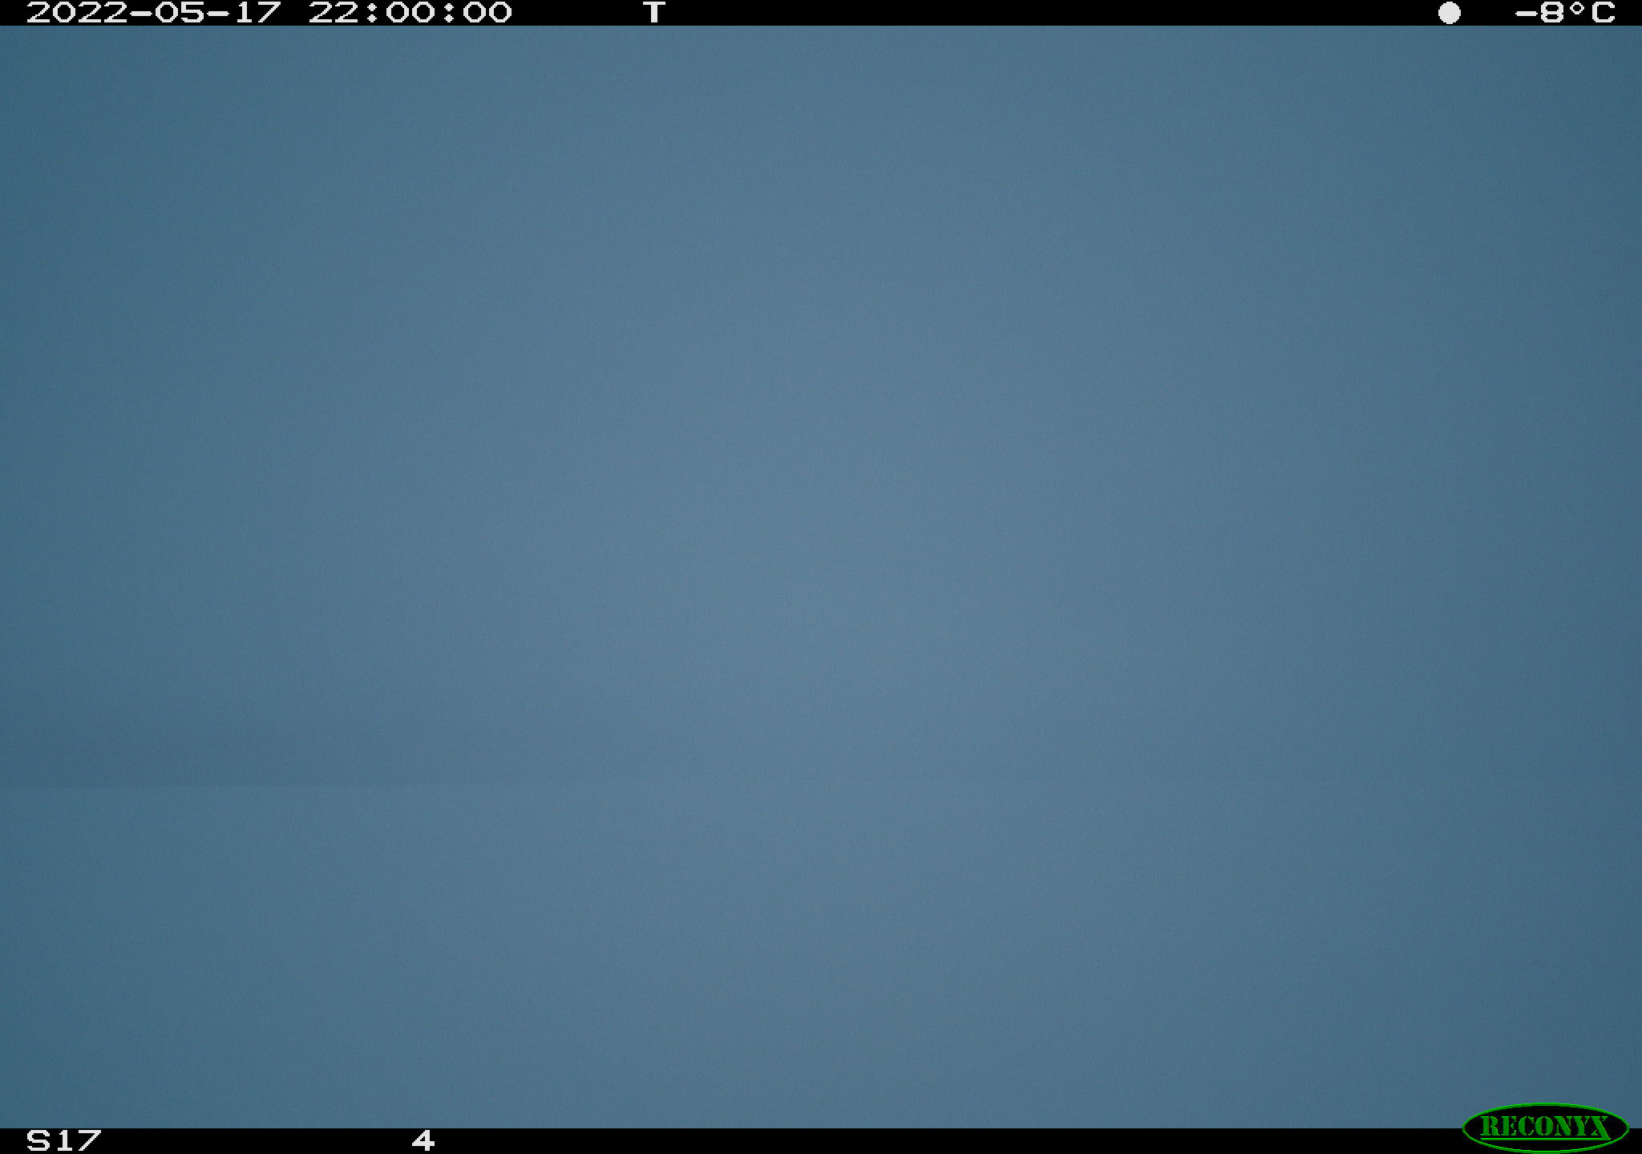Click the 2022-05-17 date stamp
The width and height of the screenshot is (1642, 1154).
click(x=154, y=13)
